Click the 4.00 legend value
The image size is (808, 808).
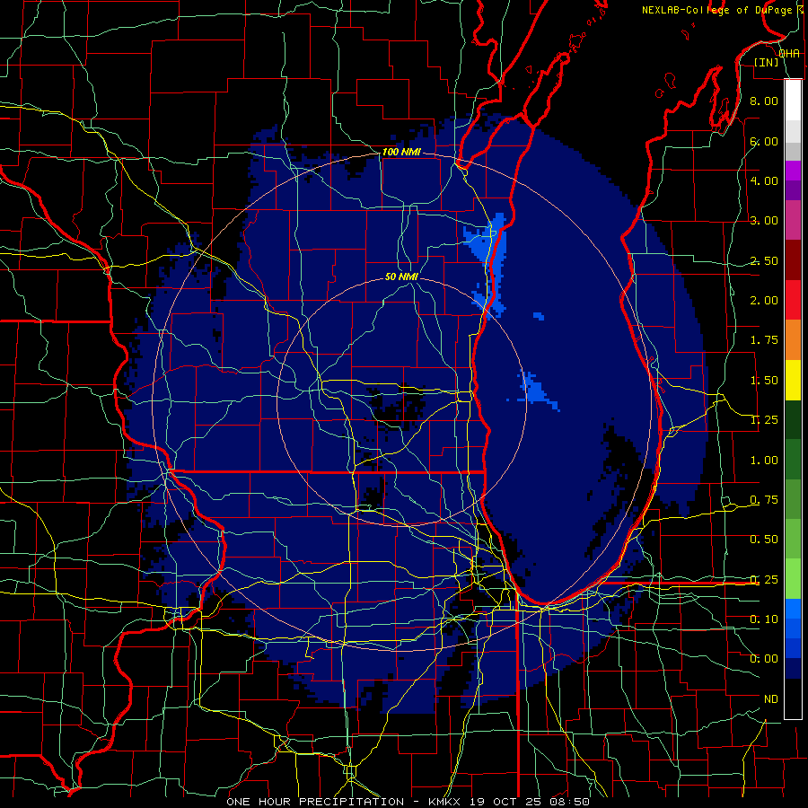click(764, 180)
